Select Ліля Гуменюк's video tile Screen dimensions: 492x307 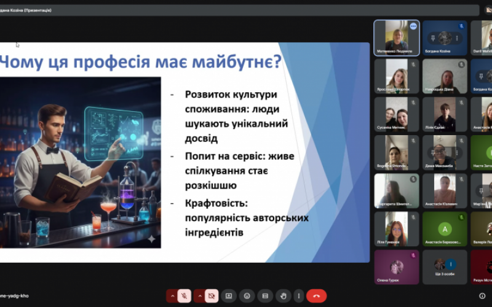click(x=397, y=229)
